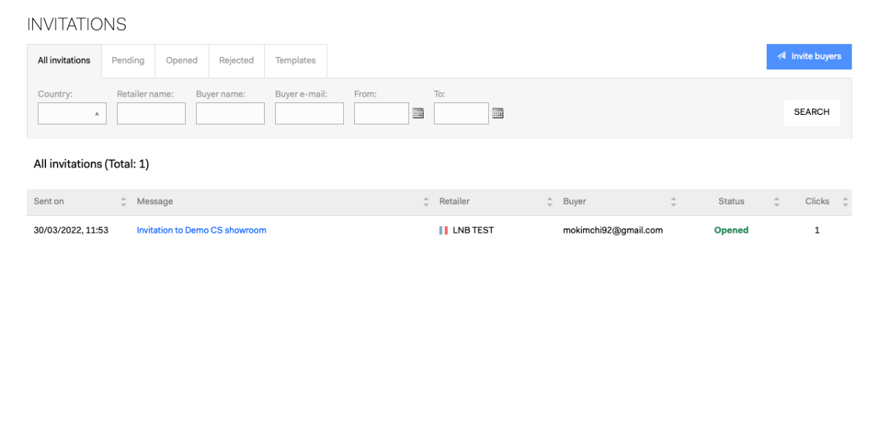Select buyer mokimchi92@gmail.com
The image size is (878, 439).
pyautogui.click(x=612, y=230)
